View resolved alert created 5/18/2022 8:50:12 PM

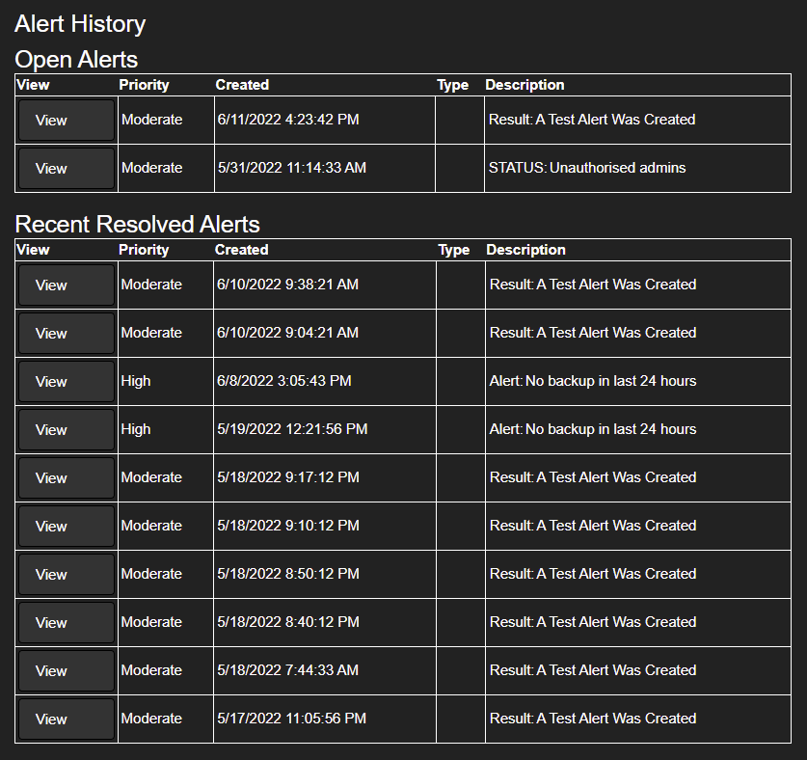(66, 575)
